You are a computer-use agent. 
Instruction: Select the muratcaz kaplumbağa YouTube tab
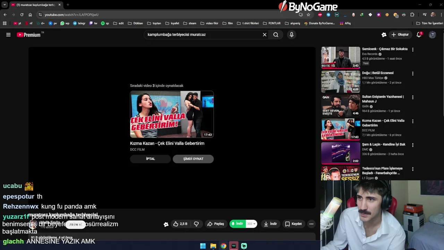pyautogui.click(x=35, y=5)
